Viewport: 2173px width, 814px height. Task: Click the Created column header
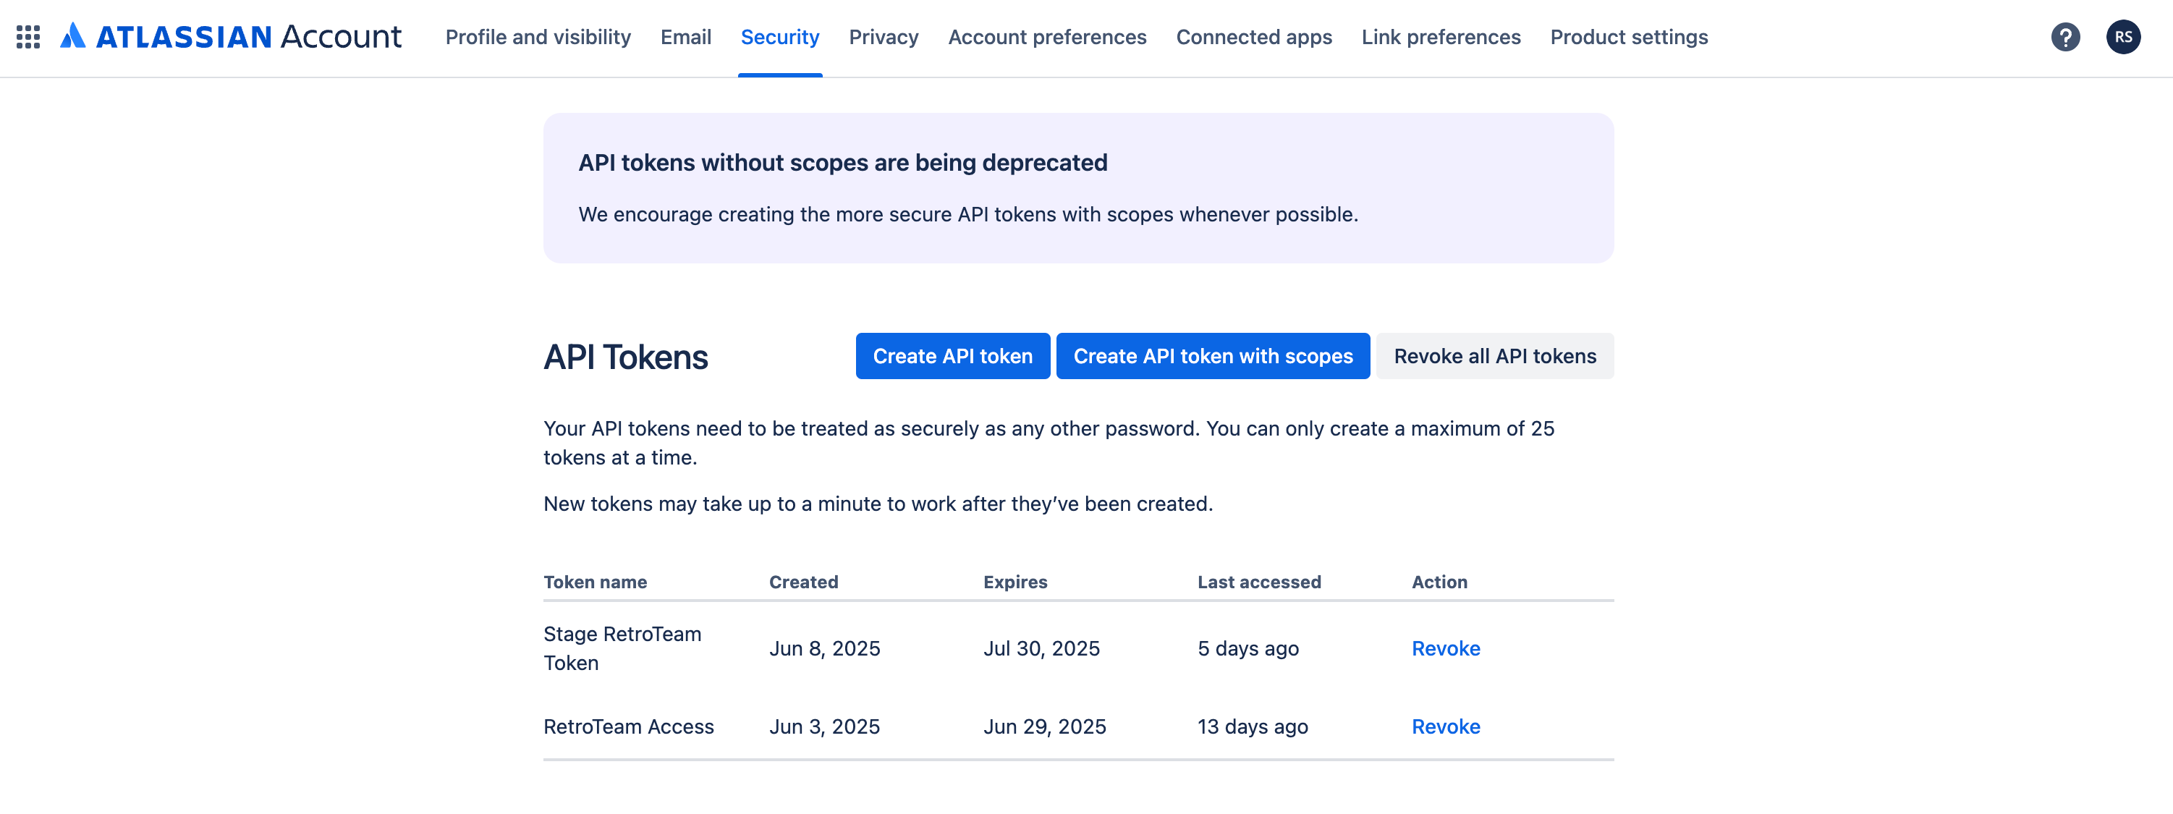click(x=803, y=582)
